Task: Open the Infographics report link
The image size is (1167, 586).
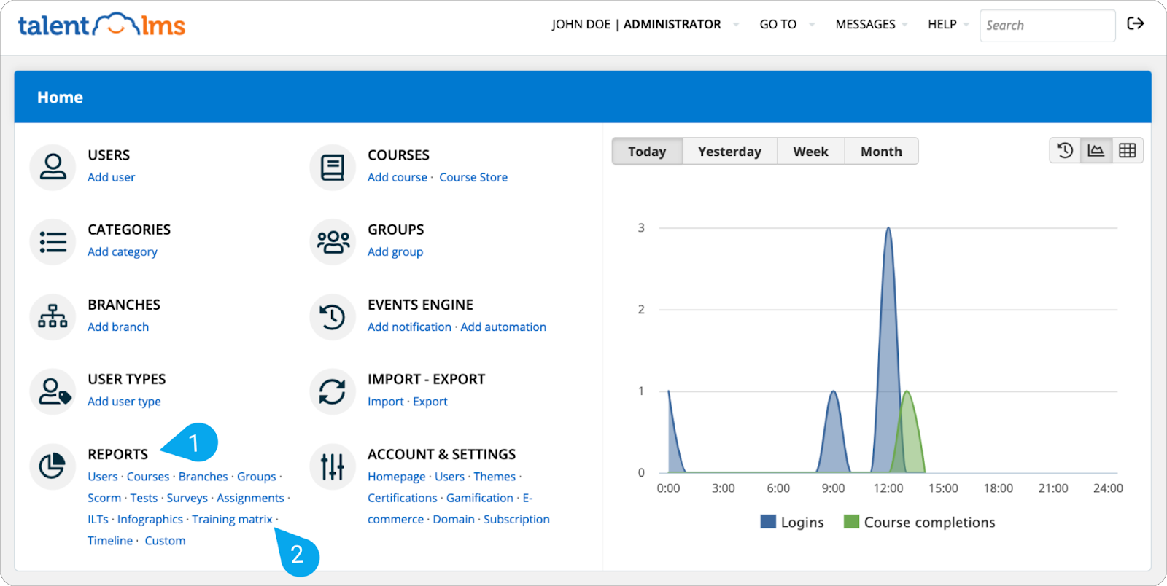Action: pos(150,519)
